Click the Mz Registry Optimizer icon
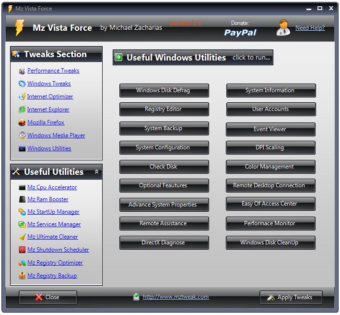340x315 pixels. 22,263
